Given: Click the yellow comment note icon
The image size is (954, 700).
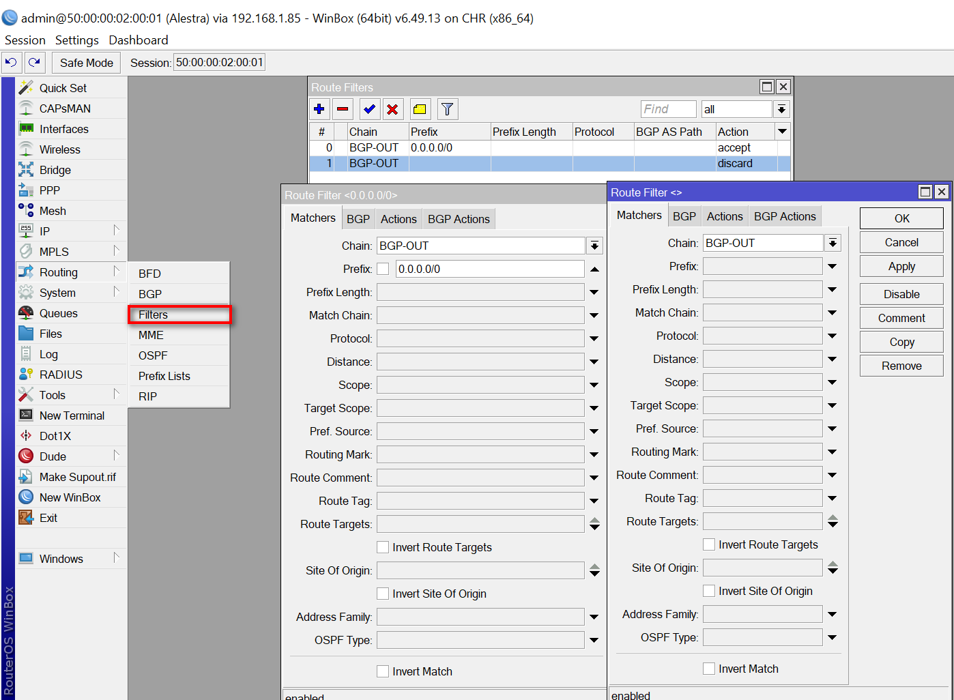Looking at the screenshot, I should pyautogui.click(x=420, y=109).
